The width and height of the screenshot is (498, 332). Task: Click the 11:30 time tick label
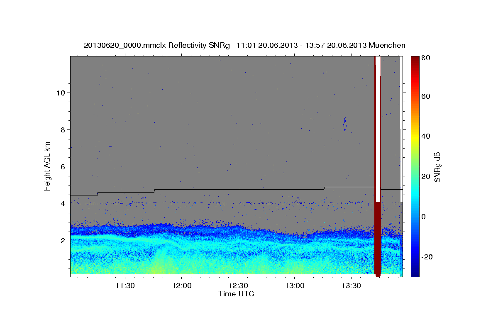[x=124, y=286]
